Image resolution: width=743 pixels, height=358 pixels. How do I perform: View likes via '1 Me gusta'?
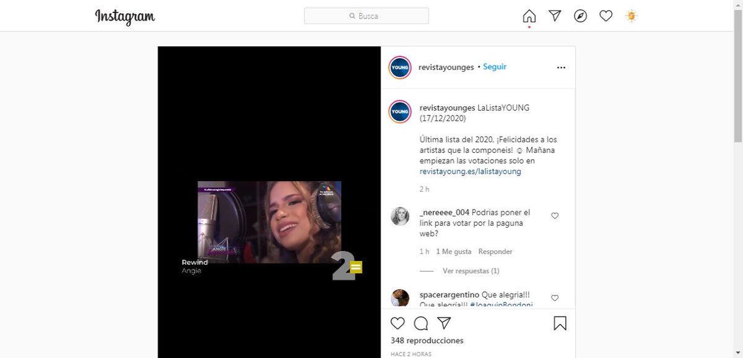pyautogui.click(x=454, y=252)
